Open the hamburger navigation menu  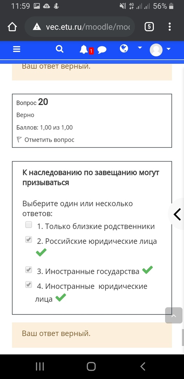coord(16,49)
